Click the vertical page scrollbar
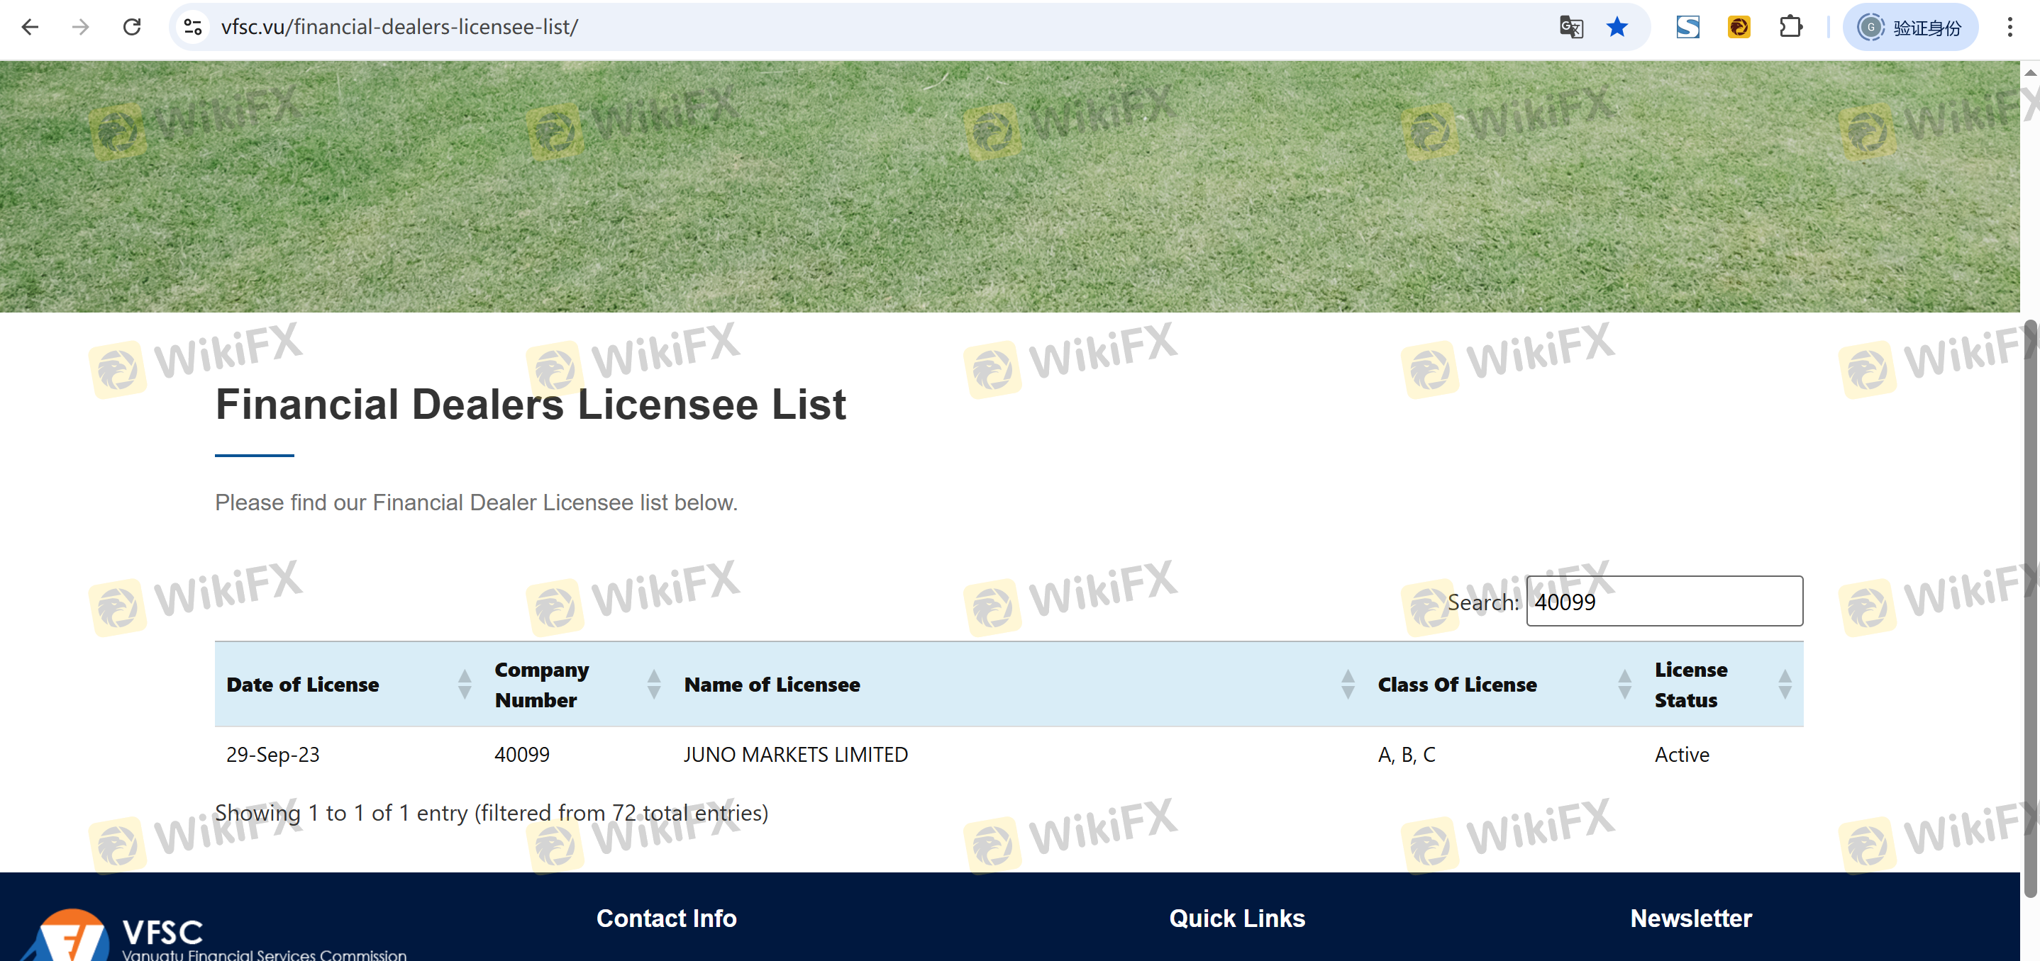 [2029, 609]
